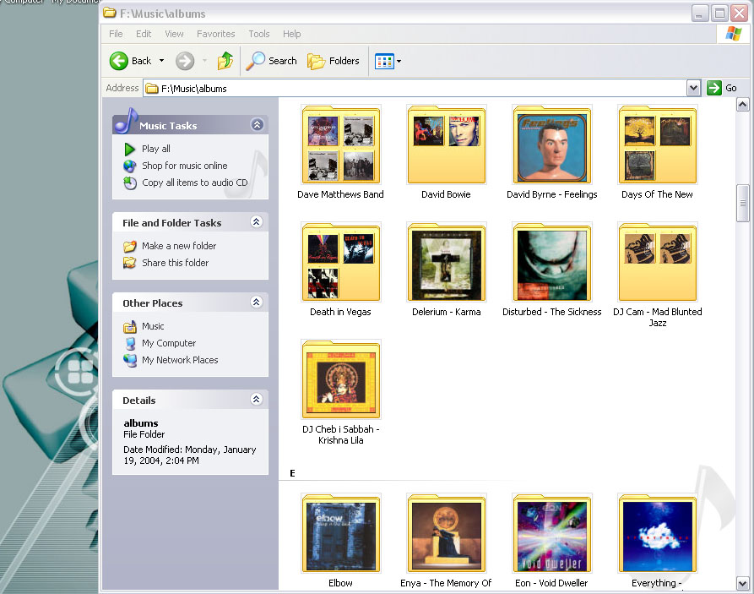
Task: Collapse the Details panel
Action: [x=257, y=400]
